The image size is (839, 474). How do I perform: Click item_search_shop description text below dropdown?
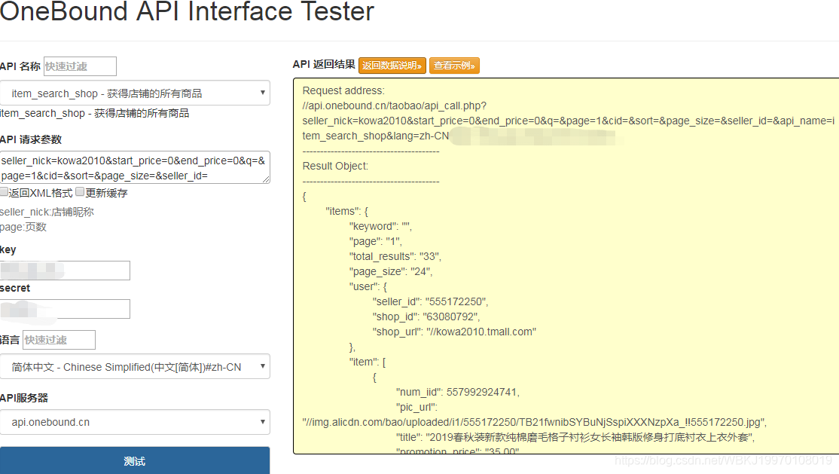tap(95, 113)
